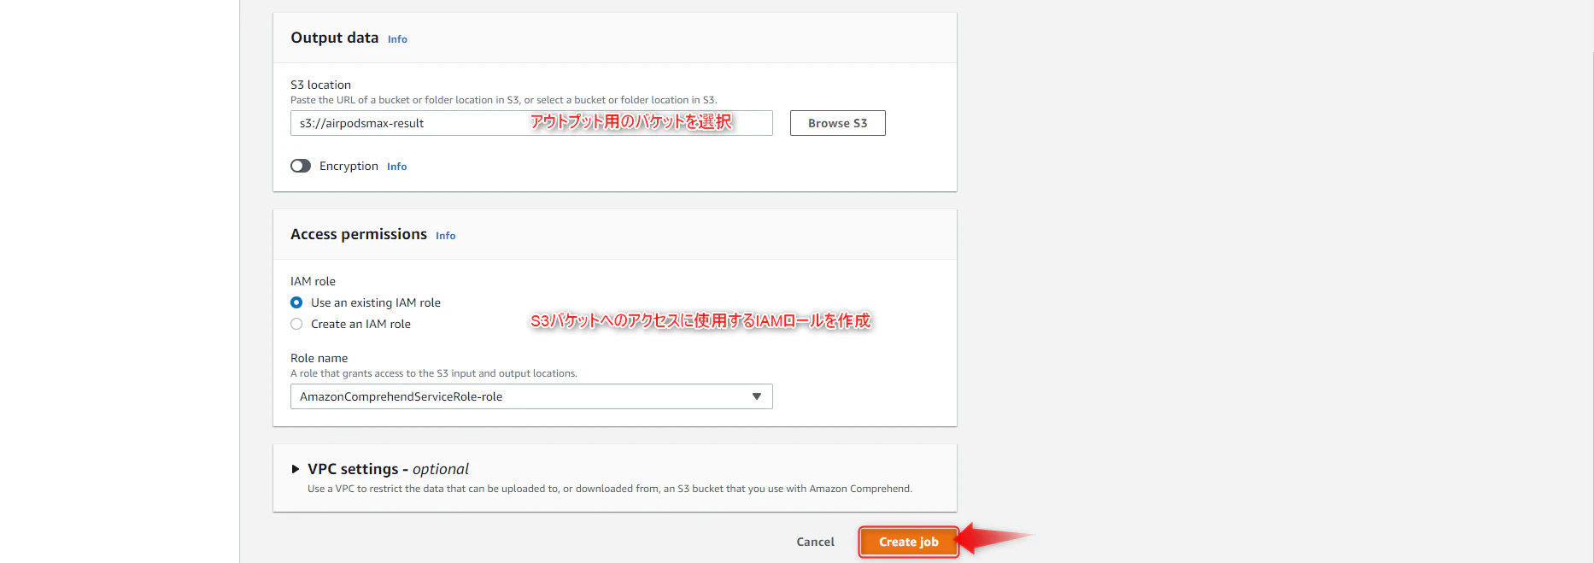
Task: Click the S3 location label
Action: (320, 85)
